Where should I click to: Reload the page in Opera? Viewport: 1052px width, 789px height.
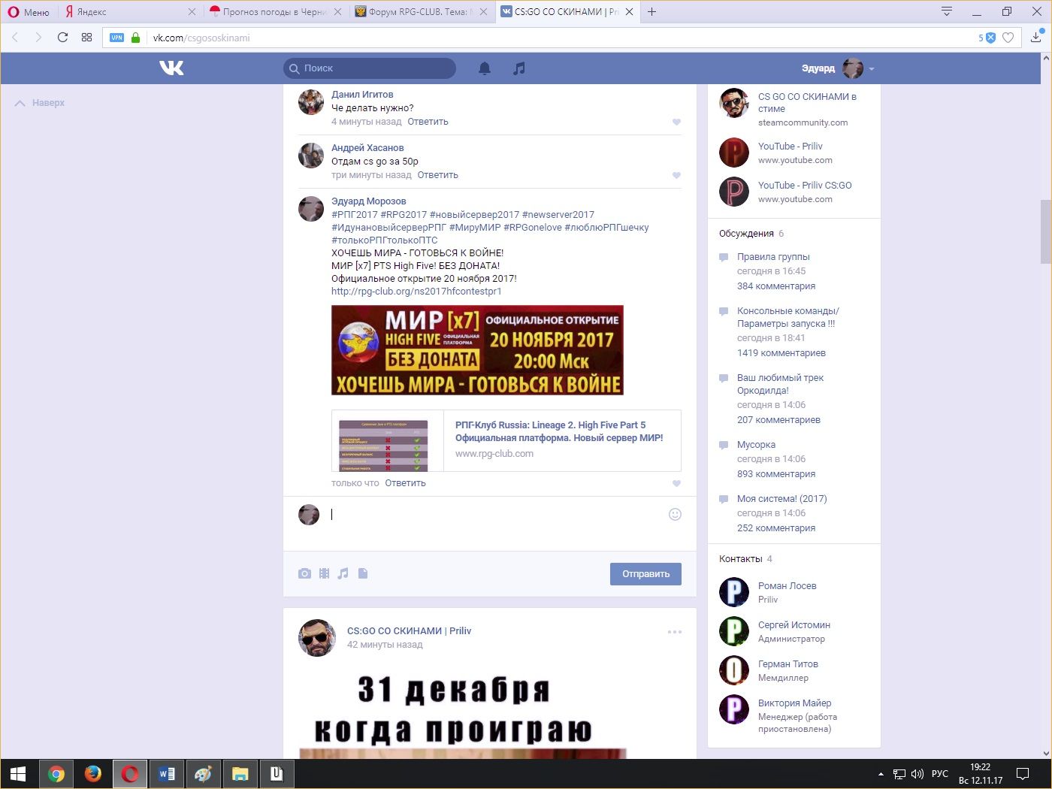[62, 38]
